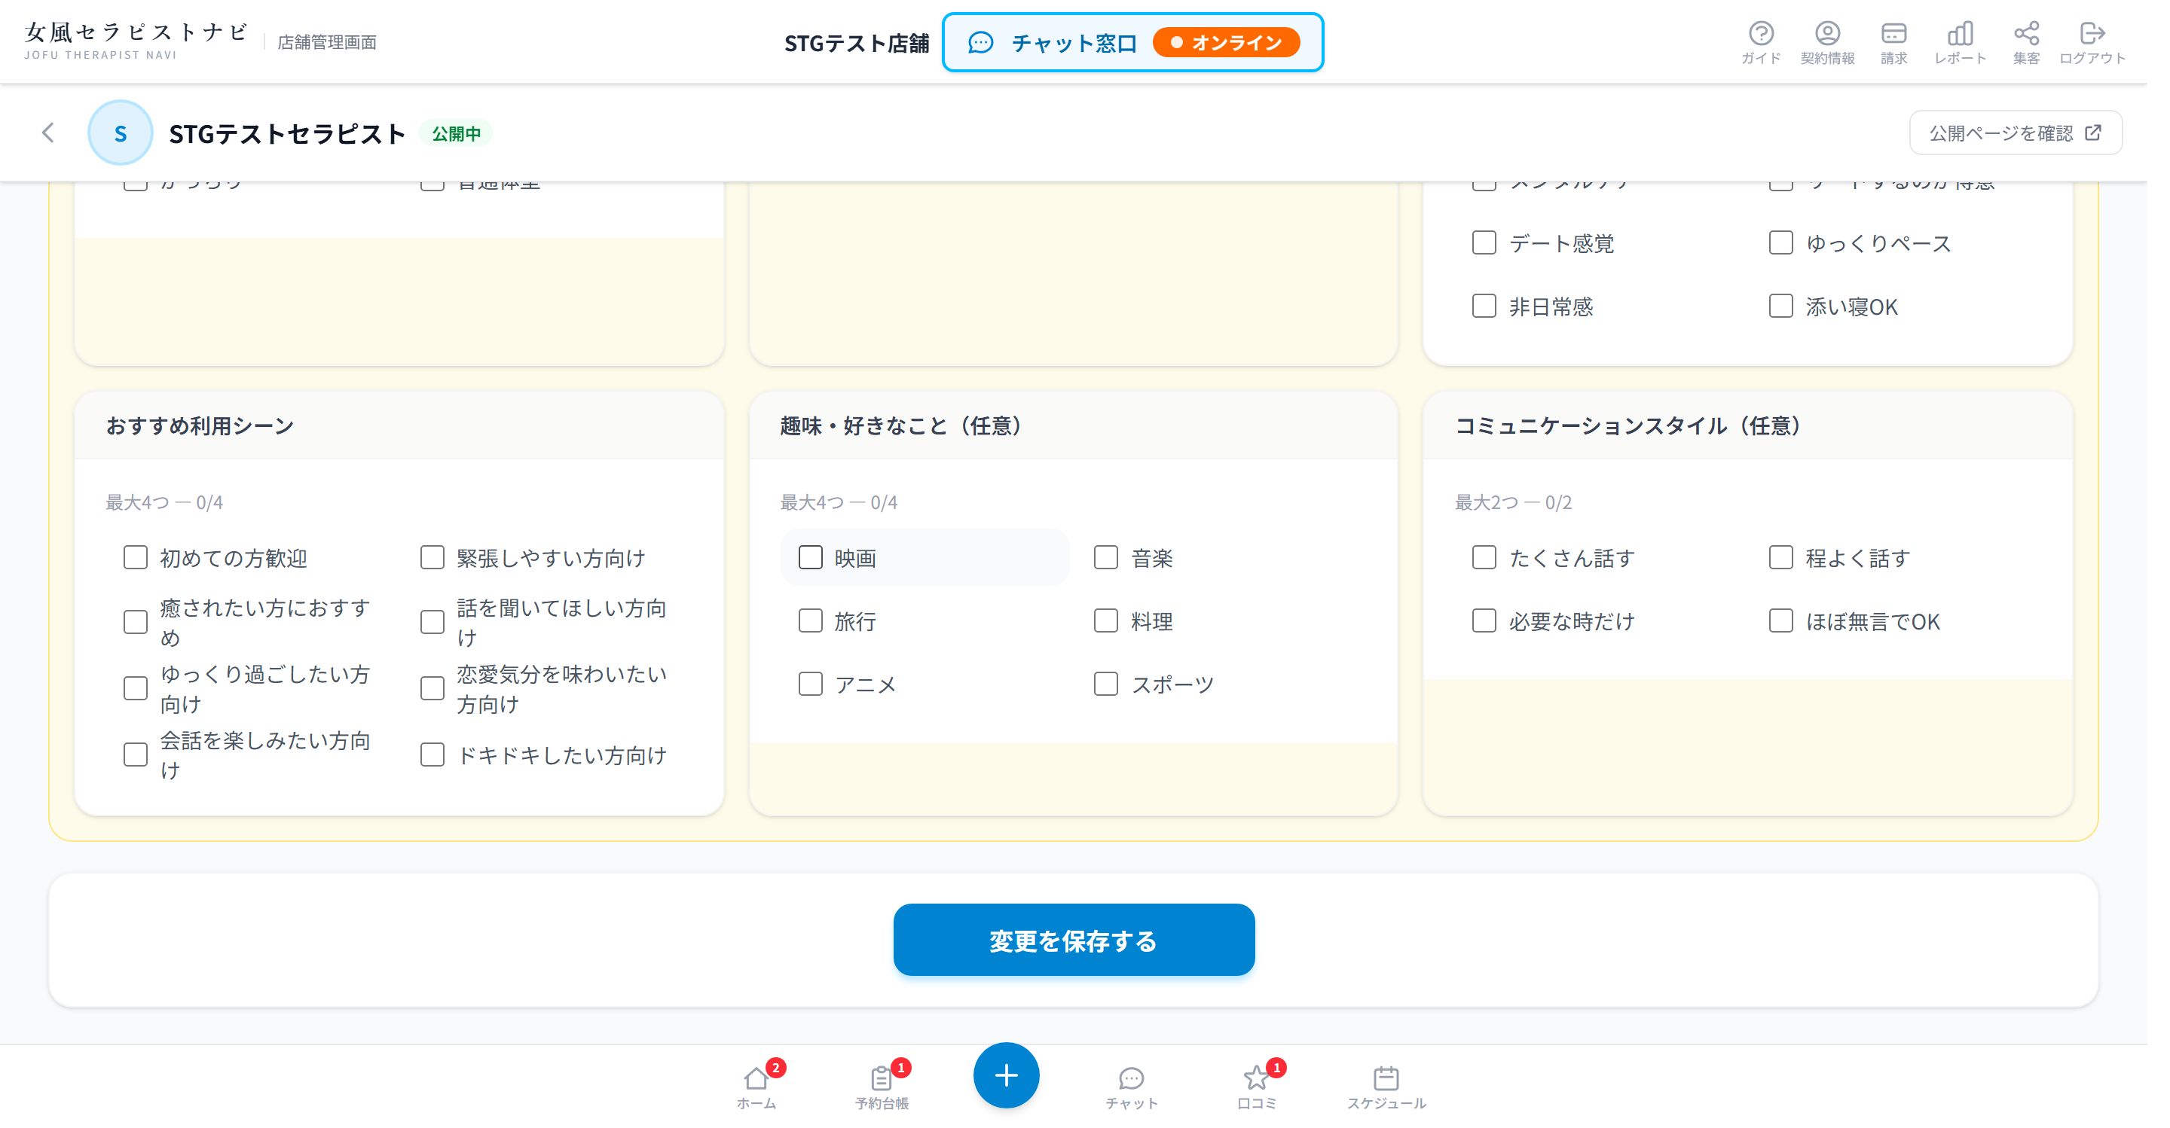Click the 公開中 status badge

[x=461, y=135]
